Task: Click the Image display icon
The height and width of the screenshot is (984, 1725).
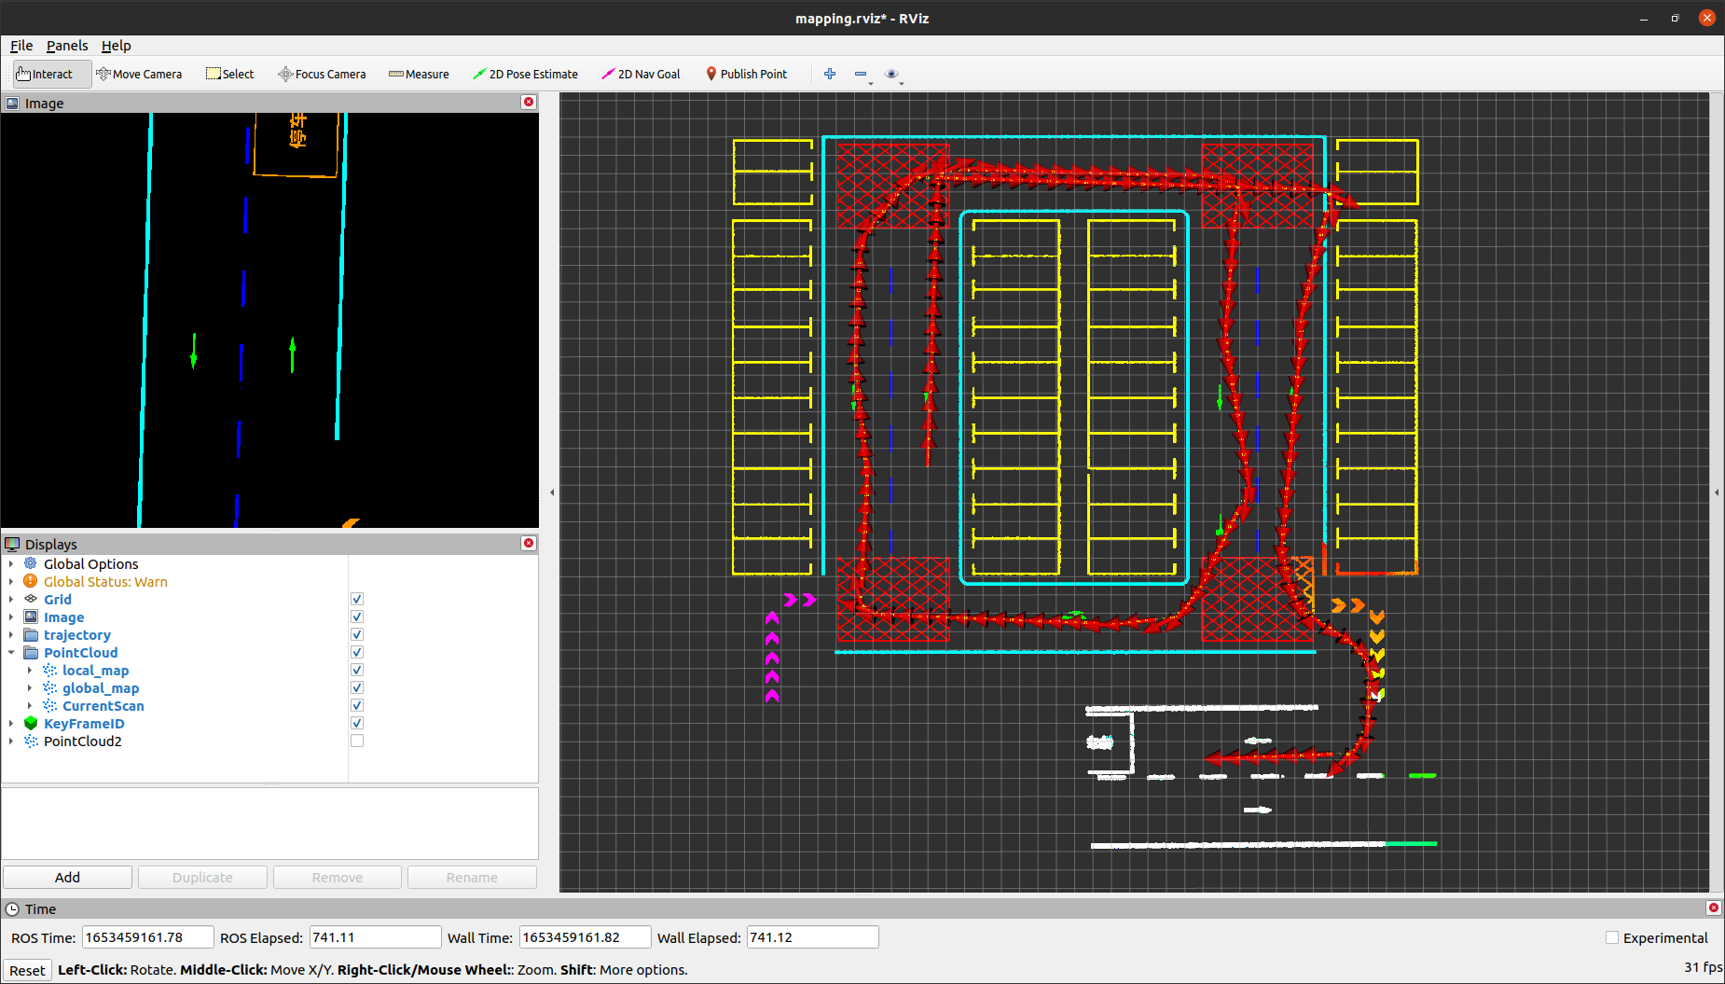Action: click(x=31, y=617)
